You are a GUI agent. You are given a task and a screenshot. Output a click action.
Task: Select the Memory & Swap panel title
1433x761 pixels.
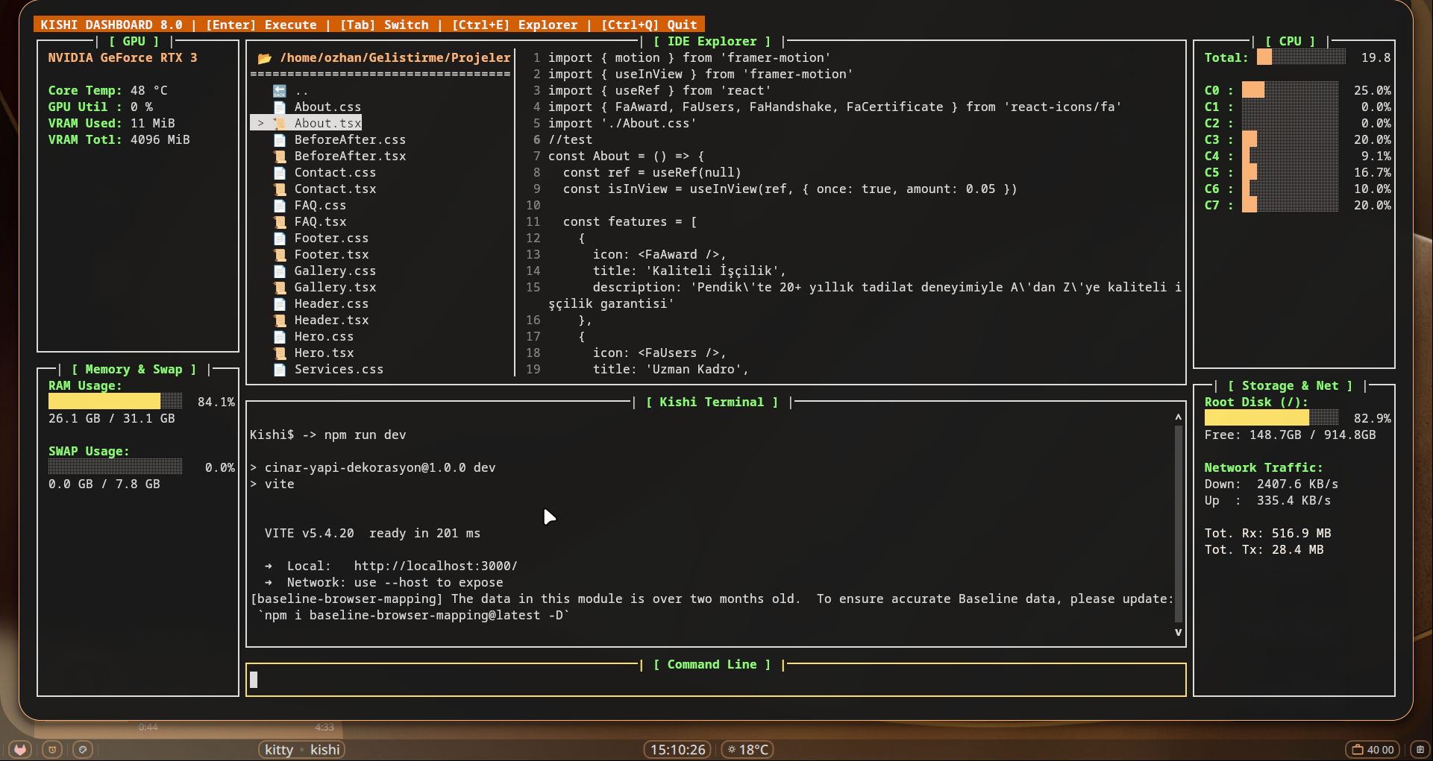point(134,370)
